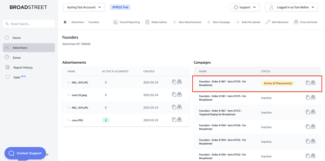The width and height of the screenshot is (325, 161).
Task: Open Overall Reporting from the toolbar
Action: (127, 22)
